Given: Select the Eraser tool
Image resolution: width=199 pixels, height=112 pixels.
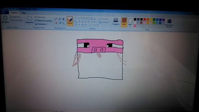Looking at the screenshot, I should [x=56, y=23].
